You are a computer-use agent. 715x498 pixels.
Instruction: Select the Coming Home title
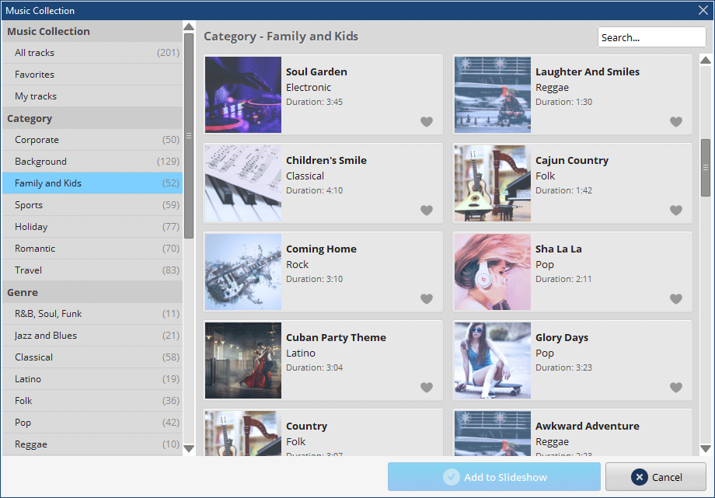pos(321,249)
